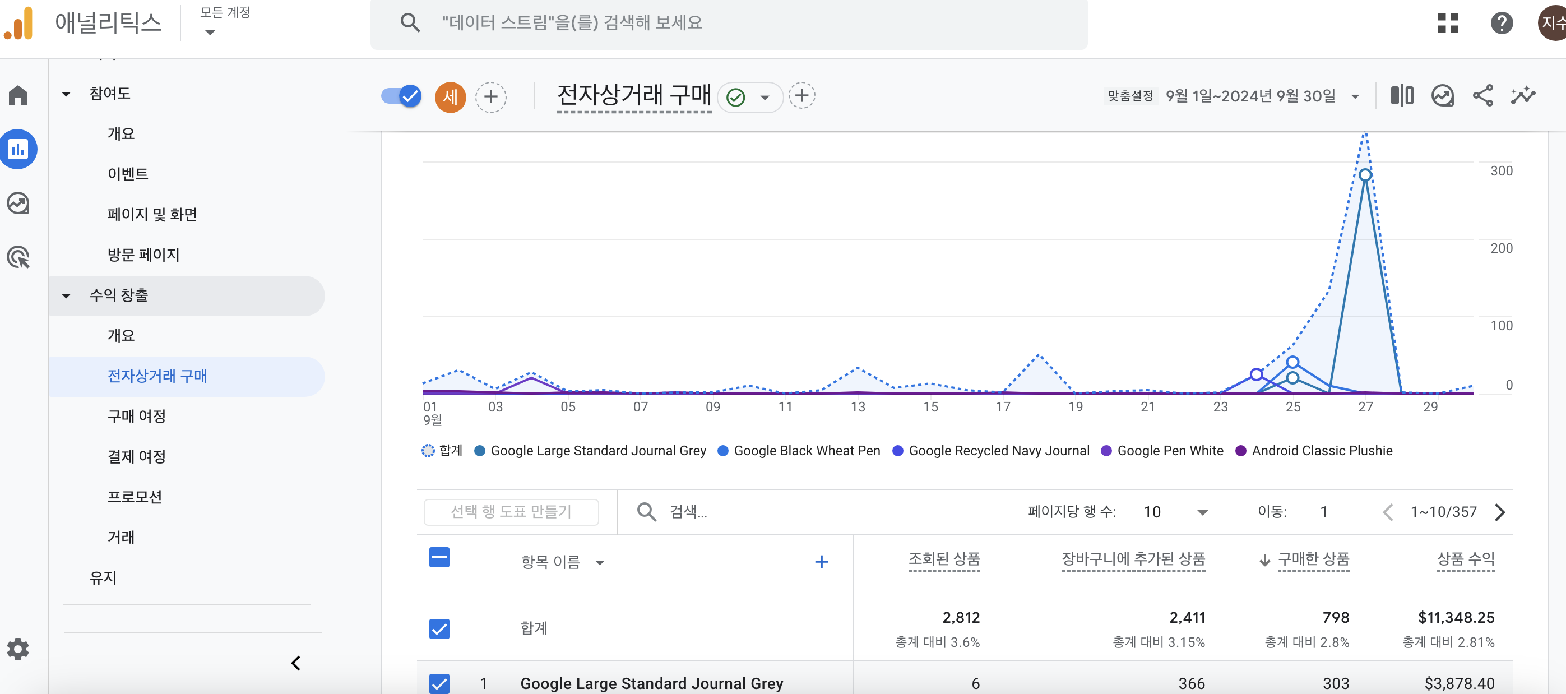1566x694 pixels.
Task: Open the Advertising sidebar icon
Action: tap(18, 257)
